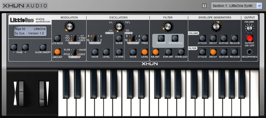The height and width of the screenshot is (118, 266).
Task: Select the KB AMT button
Action: point(155,52)
